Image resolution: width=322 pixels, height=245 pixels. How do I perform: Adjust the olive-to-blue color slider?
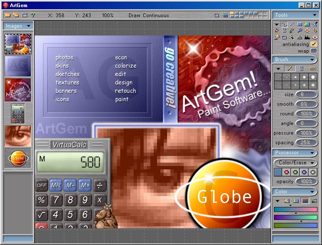pos(296,225)
